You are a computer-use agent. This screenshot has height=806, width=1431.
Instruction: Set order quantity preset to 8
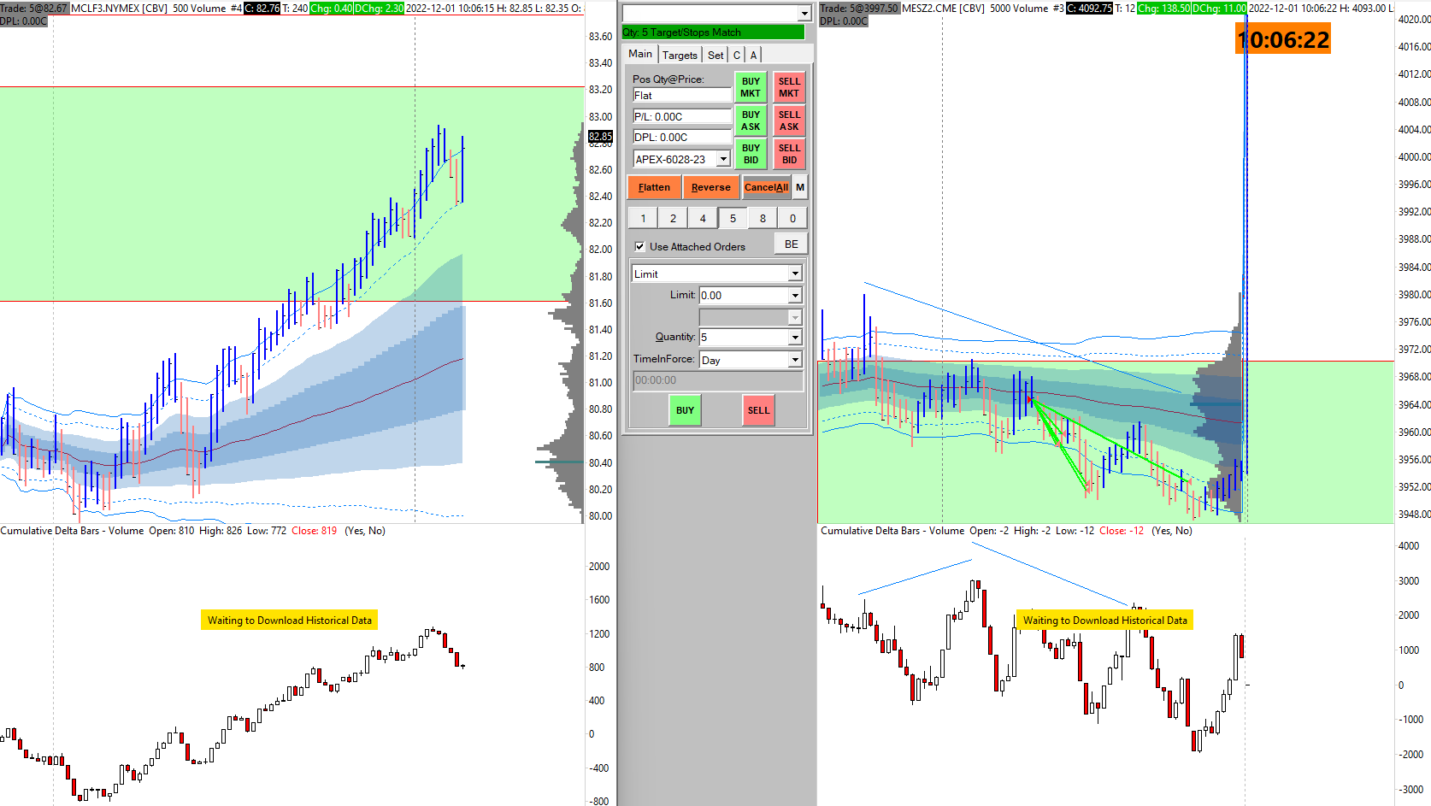point(763,218)
